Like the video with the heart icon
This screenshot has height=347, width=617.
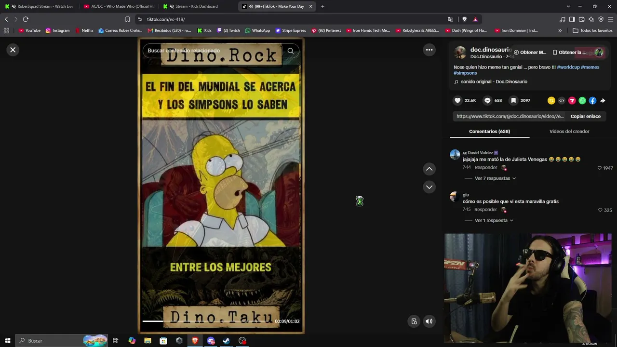tap(457, 100)
